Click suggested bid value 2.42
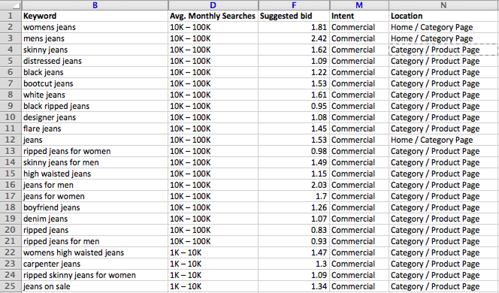Image resolution: width=499 pixels, height=293 pixels. [294, 38]
